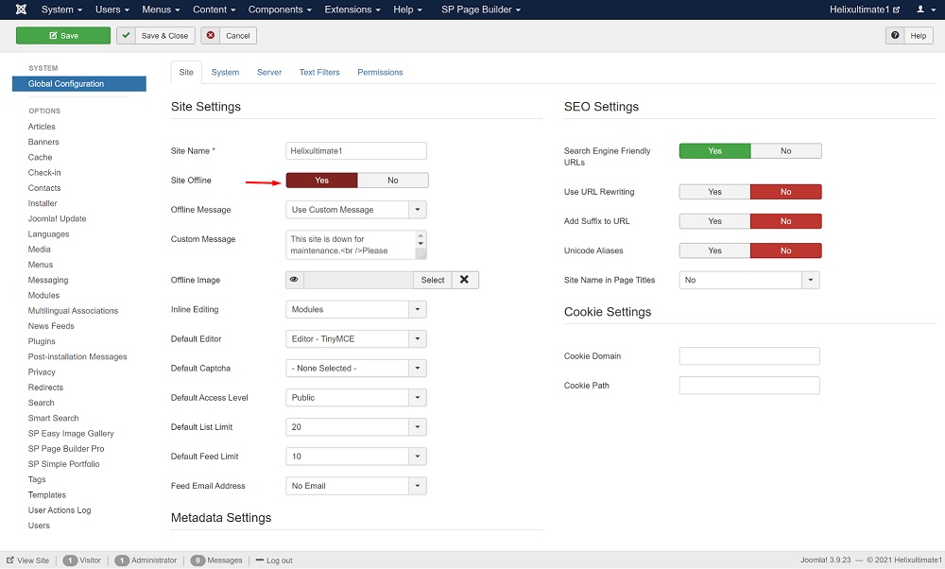Open the Site Name in Page Titles dropdown
Screen dimensions: 945x569
tap(811, 280)
